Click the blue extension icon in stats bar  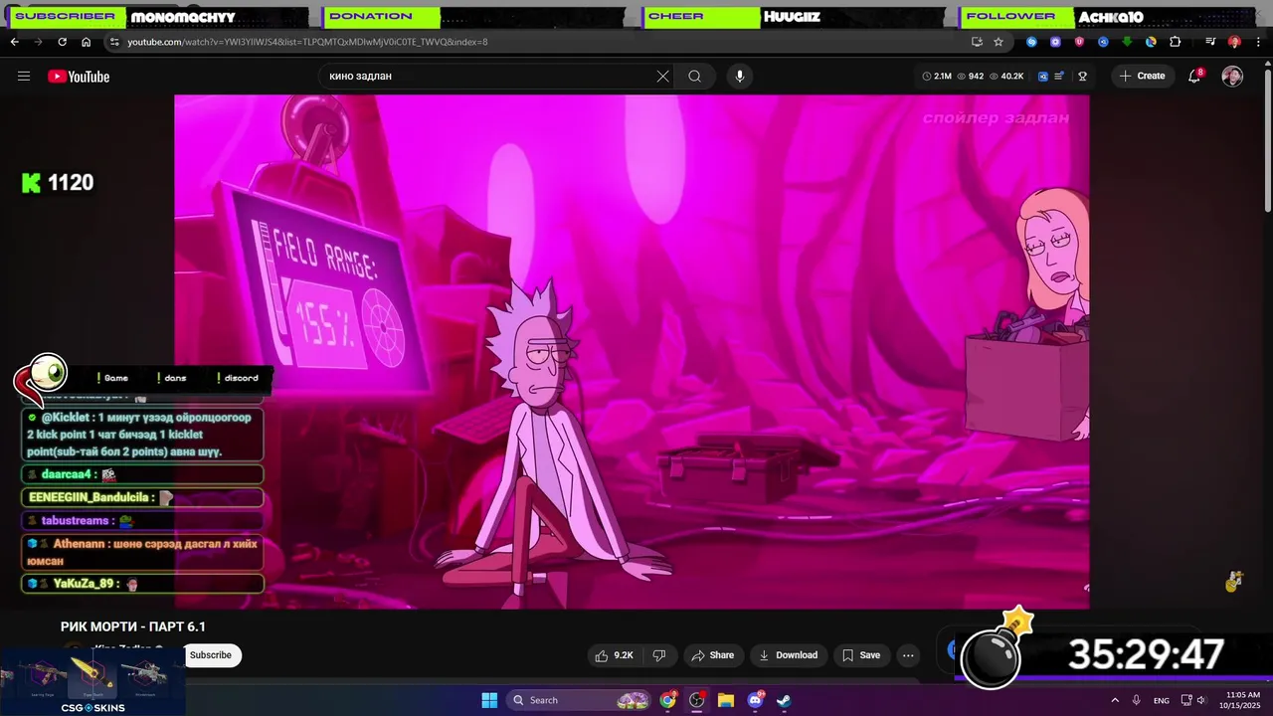coord(1043,77)
